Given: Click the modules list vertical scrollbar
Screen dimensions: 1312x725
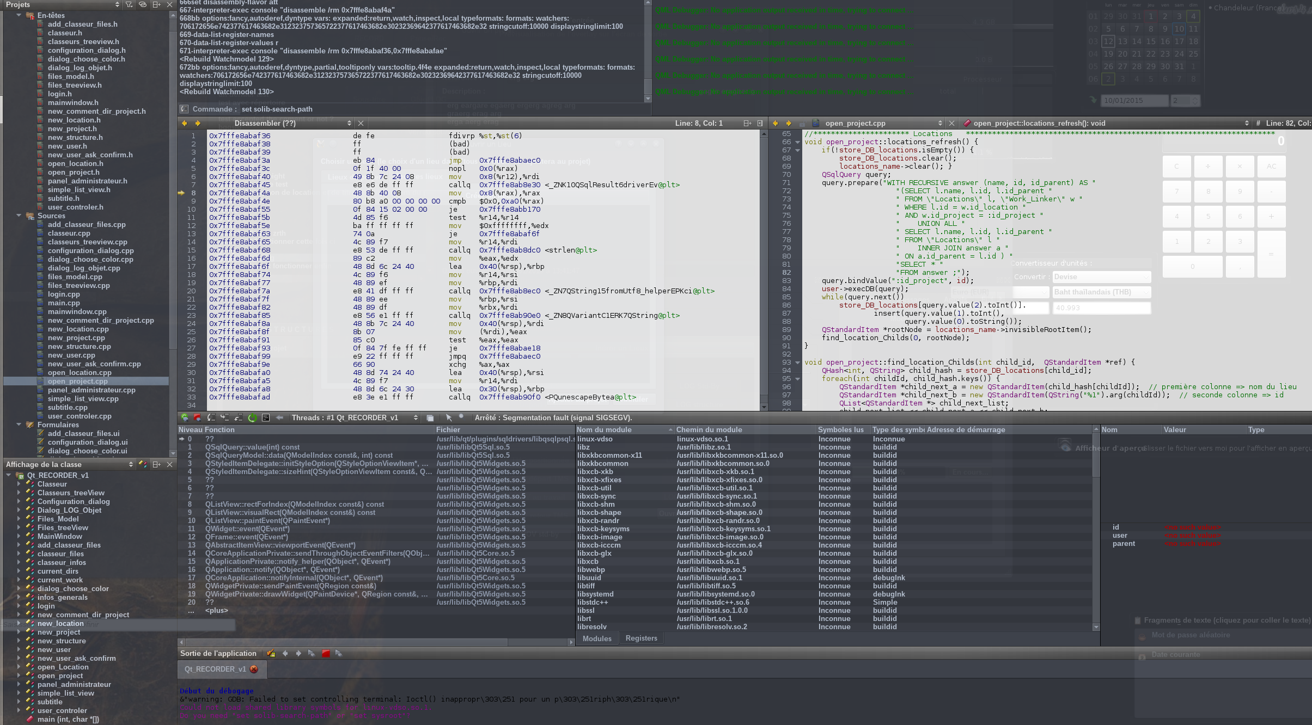Looking at the screenshot, I should pyautogui.click(x=1096, y=528).
